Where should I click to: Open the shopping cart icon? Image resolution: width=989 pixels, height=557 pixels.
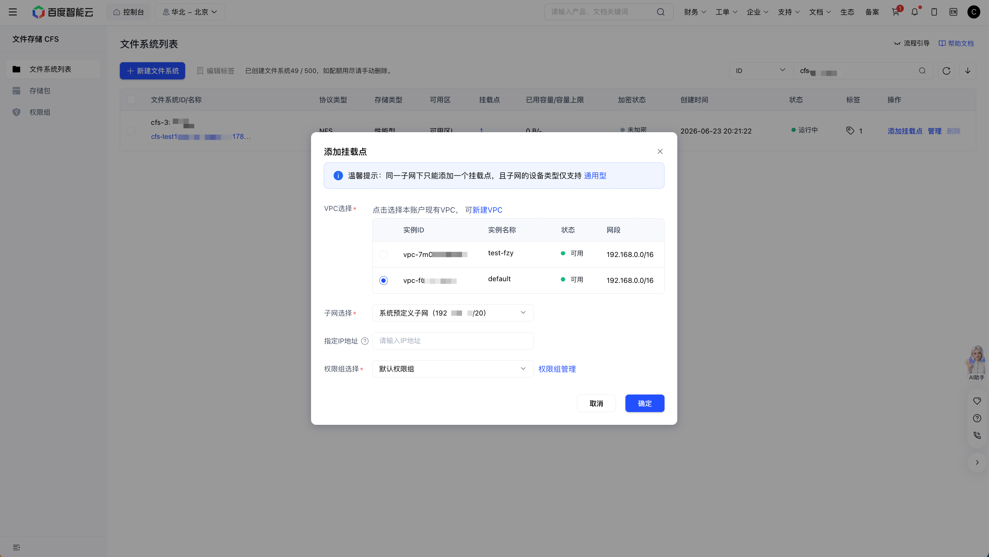896,12
